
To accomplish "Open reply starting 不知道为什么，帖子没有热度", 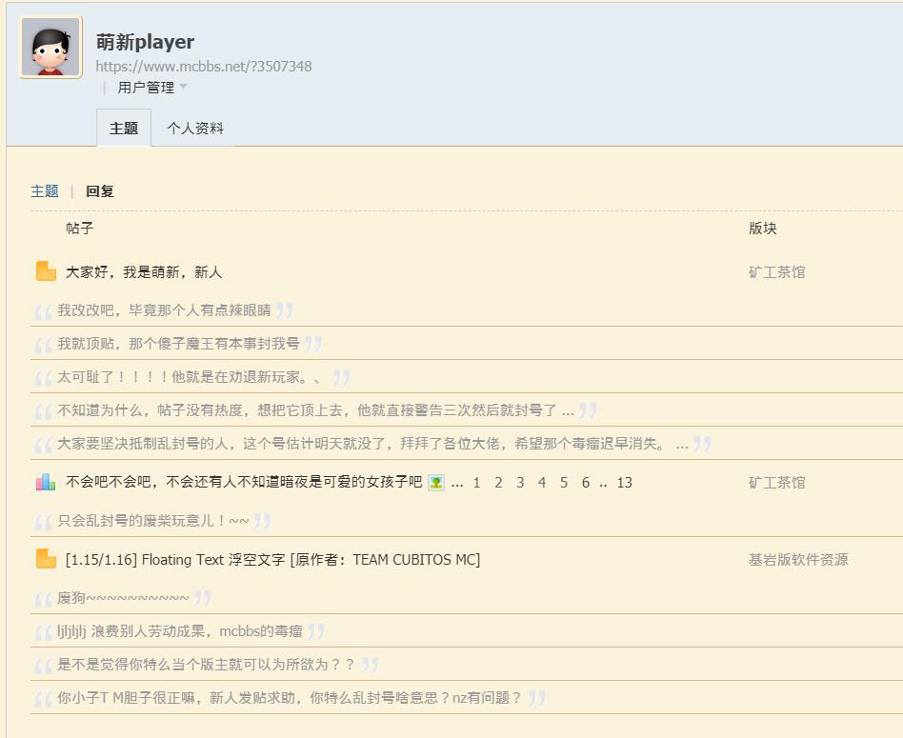I will click(315, 410).
